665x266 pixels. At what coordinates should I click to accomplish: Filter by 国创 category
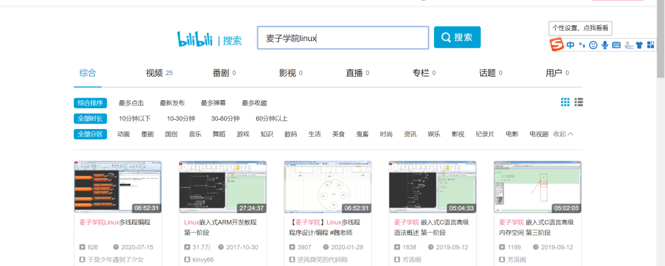pyautogui.click(x=171, y=135)
